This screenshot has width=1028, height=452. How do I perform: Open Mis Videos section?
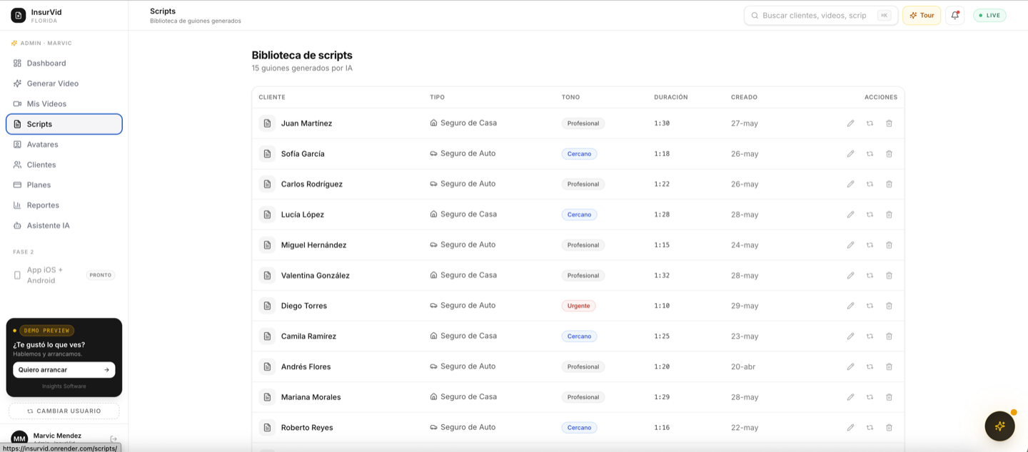click(64, 104)
